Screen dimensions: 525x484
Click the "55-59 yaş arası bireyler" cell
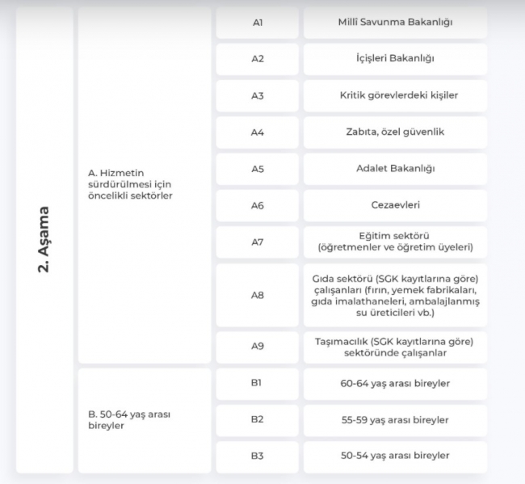click(x=395, y=420)
